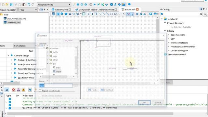Select the pointer Selection tool
This screenshot has height=117, width=208.
[x=58, y=14]
